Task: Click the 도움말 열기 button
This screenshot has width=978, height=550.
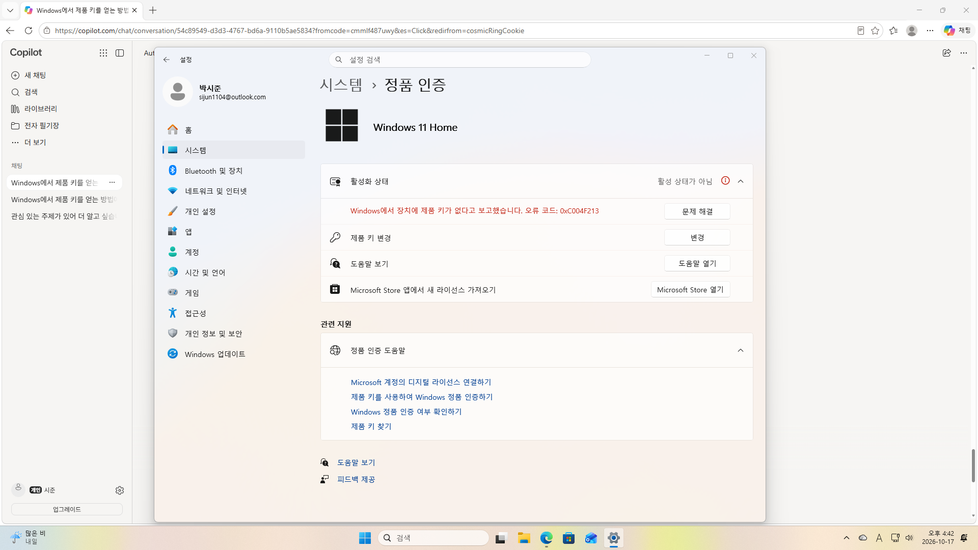Action: click(697, 263)
